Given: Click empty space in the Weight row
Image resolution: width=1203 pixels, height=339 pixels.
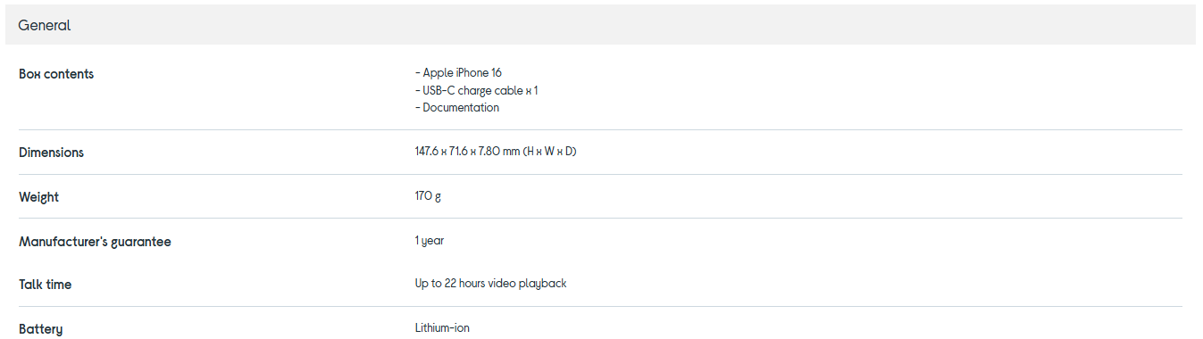Looking at the screenshot, I should 804,196.
